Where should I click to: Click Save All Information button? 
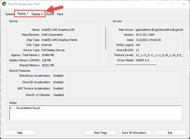[135, 133]
